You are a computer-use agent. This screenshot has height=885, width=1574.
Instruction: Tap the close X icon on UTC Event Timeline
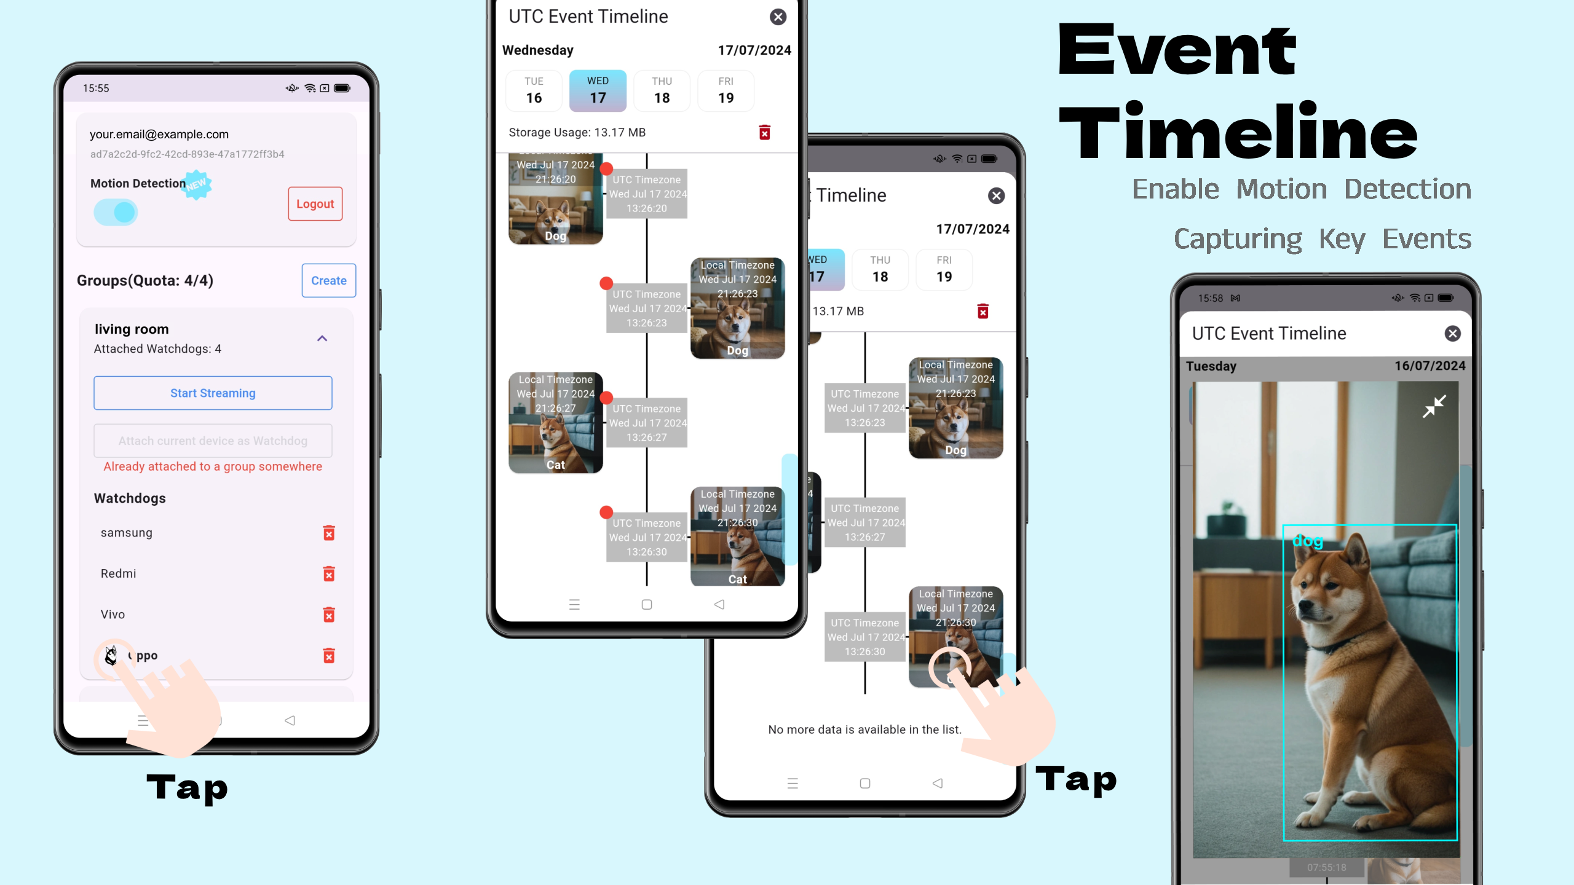[777, 17]
